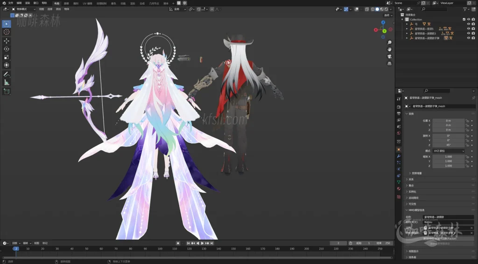
Task: Expand the 实例化 instancing panel
Action: point(412,192)
